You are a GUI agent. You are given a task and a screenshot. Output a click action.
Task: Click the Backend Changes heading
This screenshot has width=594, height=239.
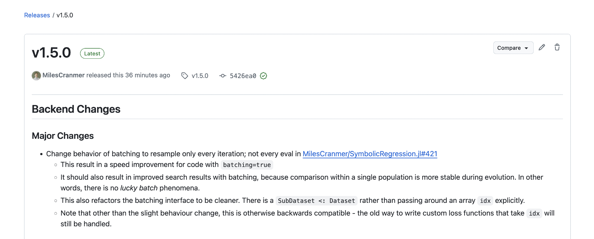pos(76,109)
